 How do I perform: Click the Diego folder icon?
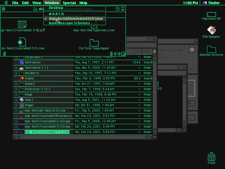(22, 95)
